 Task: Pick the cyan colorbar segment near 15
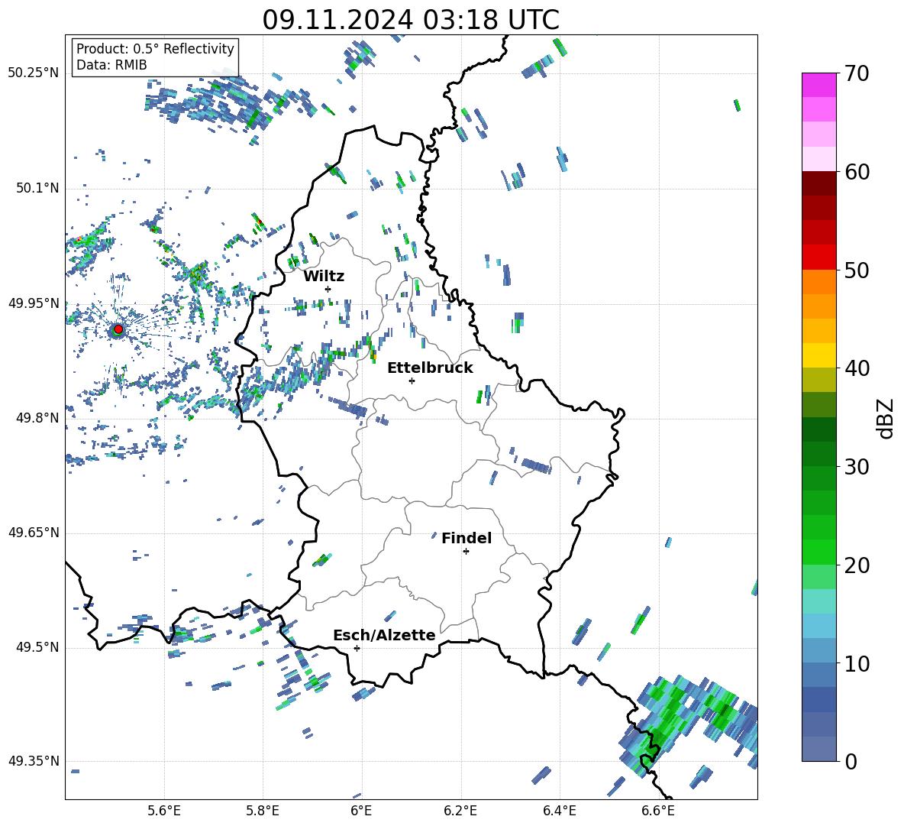(818, 601)
